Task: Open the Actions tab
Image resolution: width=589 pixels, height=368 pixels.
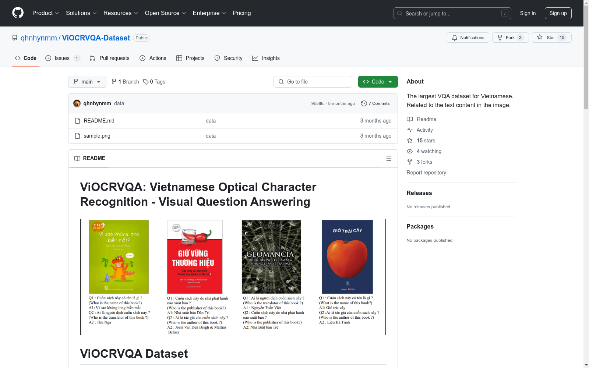Action: pos(153,58)
